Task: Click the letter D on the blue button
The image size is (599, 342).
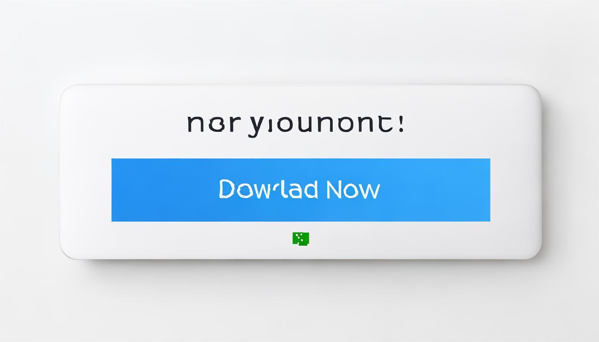Action: 226,189
